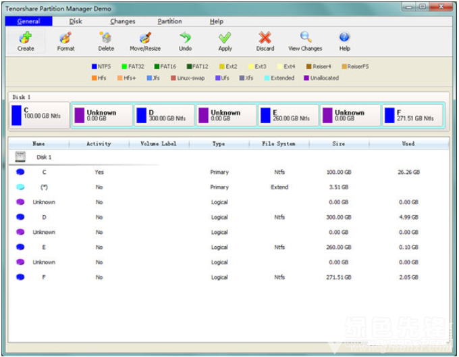Click the Size column header

[339, 143]
